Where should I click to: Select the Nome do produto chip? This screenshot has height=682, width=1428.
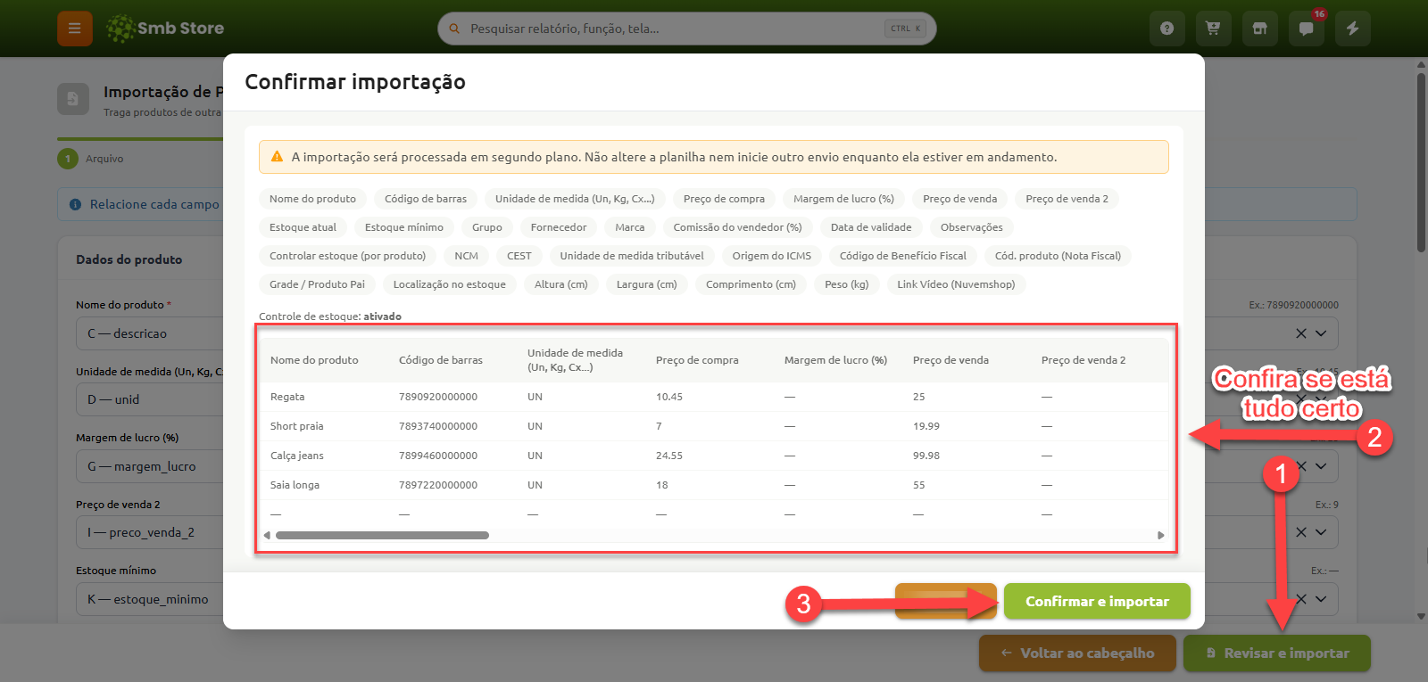click(x=312, y=199)
